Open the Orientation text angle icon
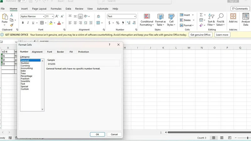Image resolution: width=251 pixels, height=141 pixels. pos(86,16)
